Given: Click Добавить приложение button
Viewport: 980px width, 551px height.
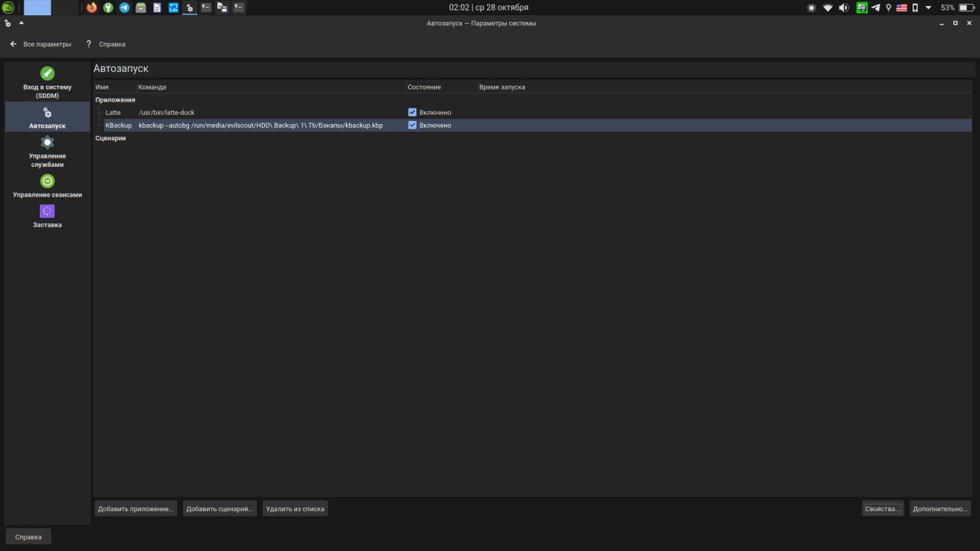Looking at the screenshot, I should pyautogui.click(x=136, y=508).
